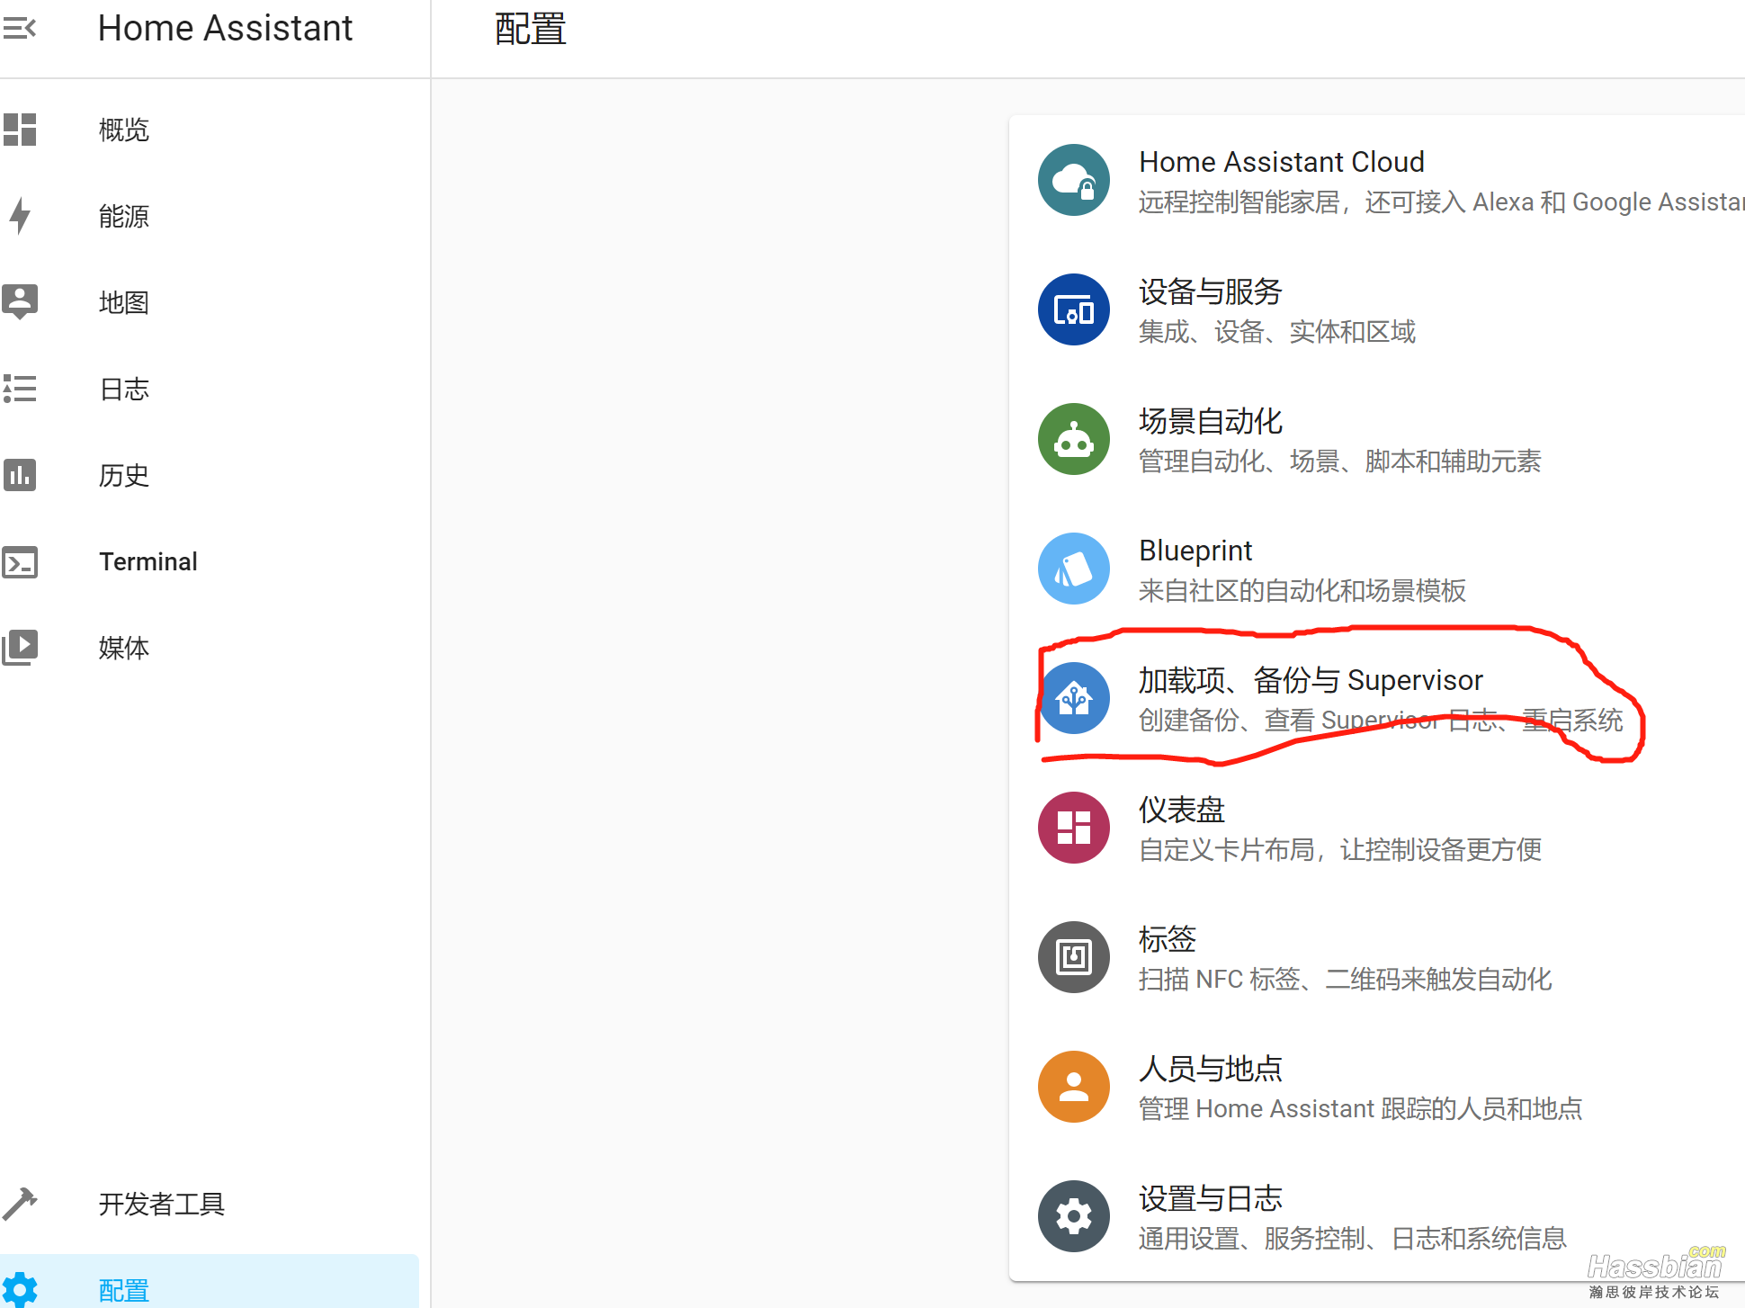Click the 设备与服务 devices icon
The image size is (1745, 1308).
coord(1074,309)
